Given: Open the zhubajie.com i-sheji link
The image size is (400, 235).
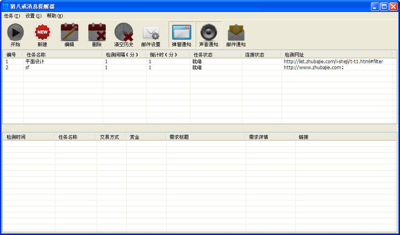Looking at the screenshot, I should click(x=333, y=62).
